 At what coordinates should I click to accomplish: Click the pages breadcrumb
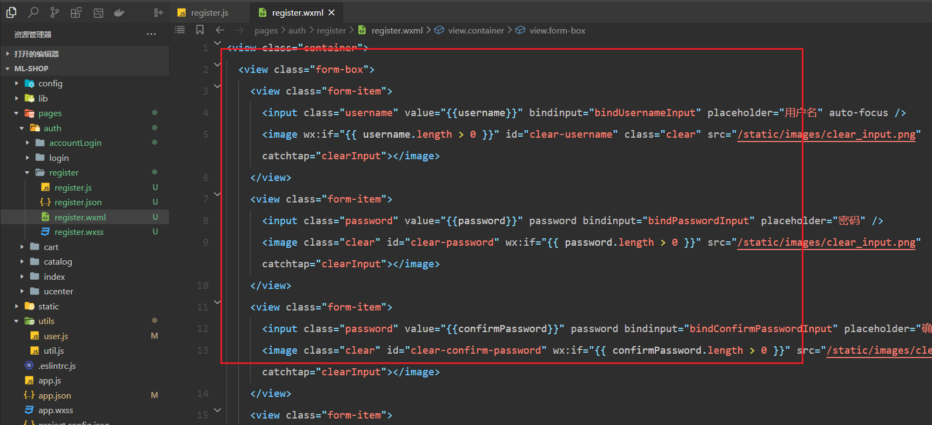click(266, 31)
